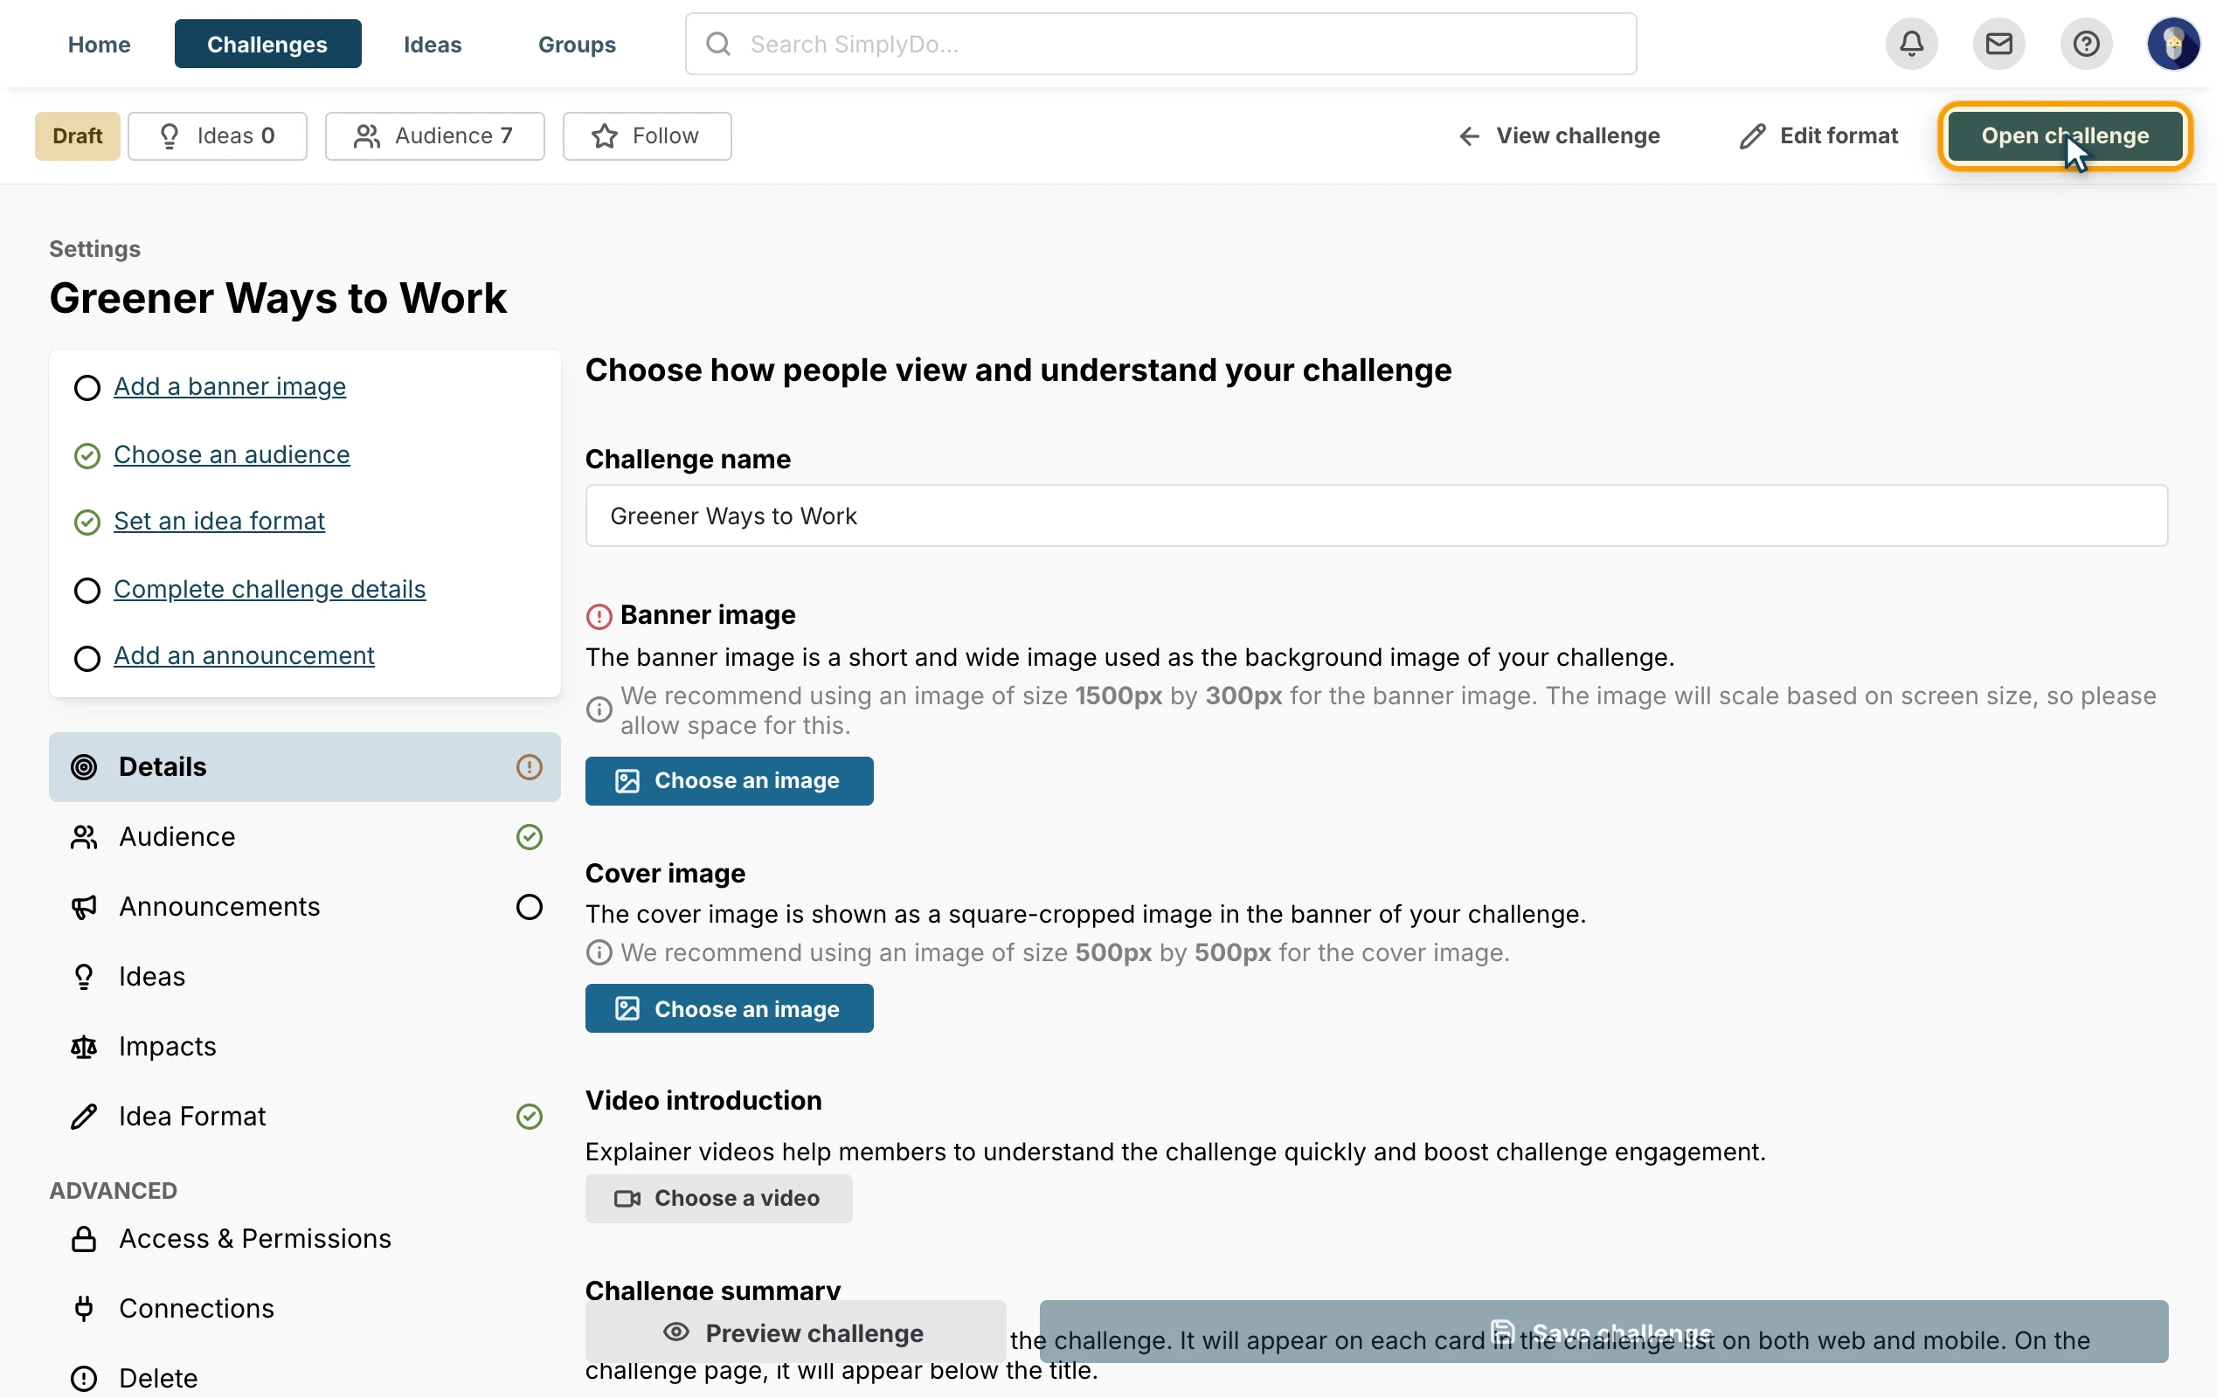Click the check beside Choose an audience
This screenshot has height=1398, width=2237.
pos(87,456)
